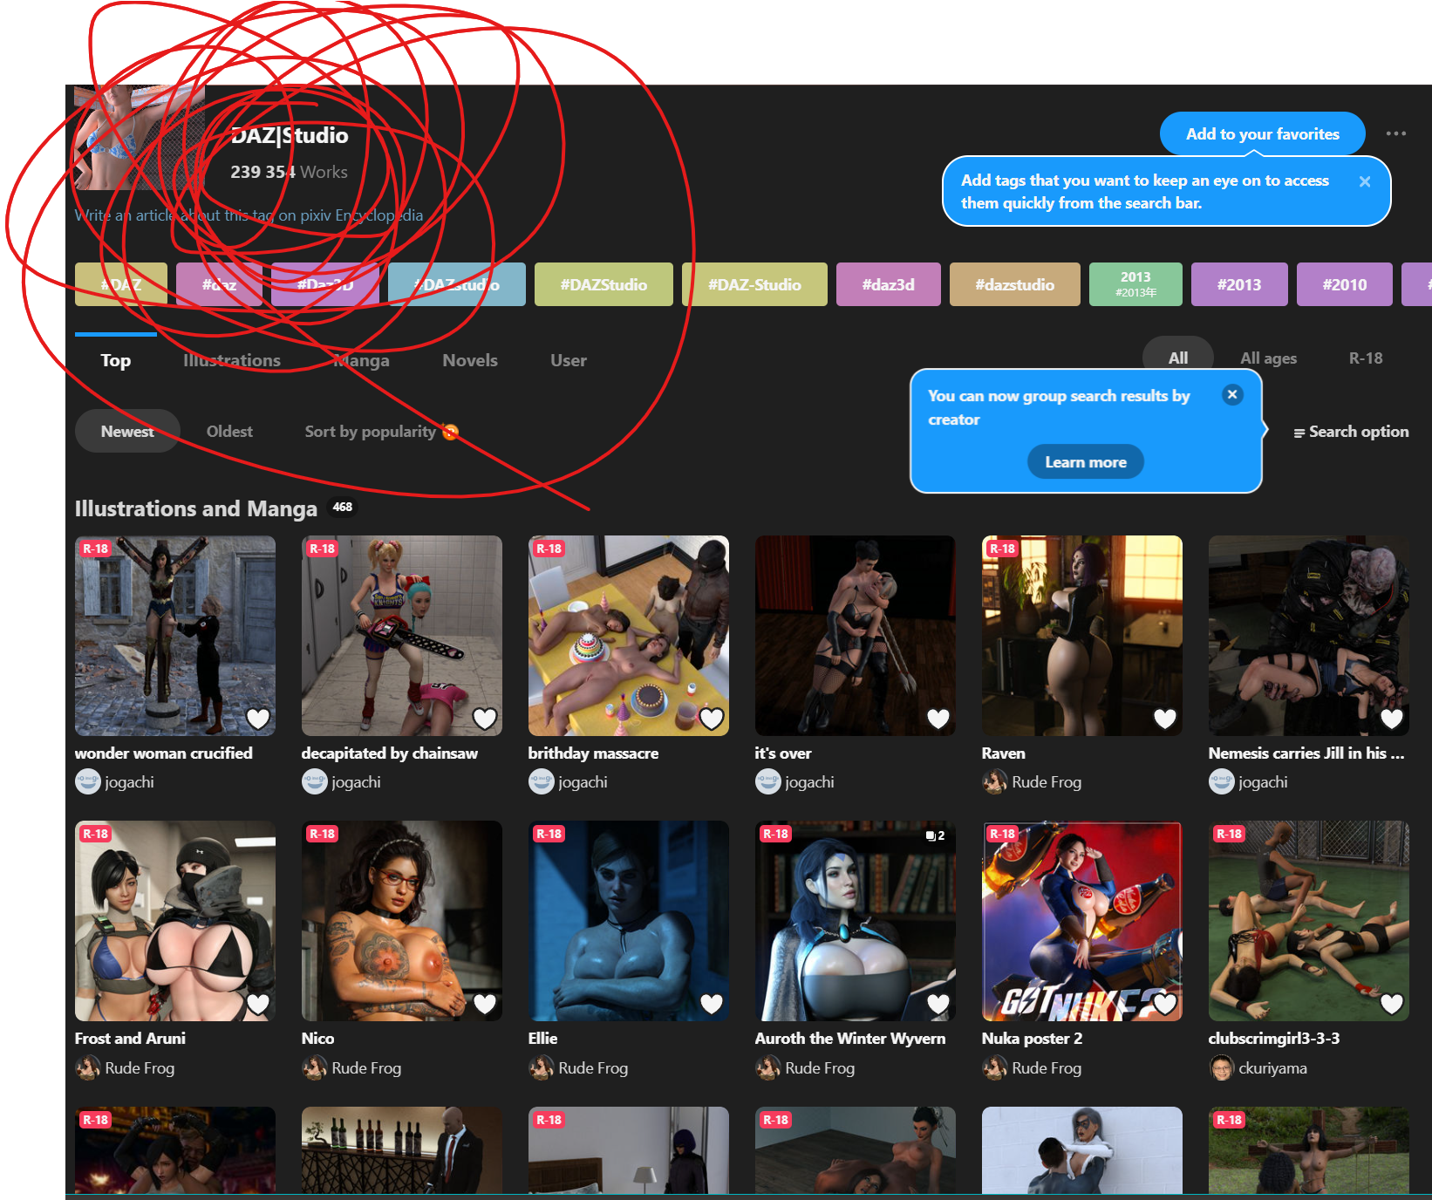Image resolution: width=1432 pixels, height=1200 pixels.
Task: Click the '239 354 Works' count text
Action: (289, 172)
